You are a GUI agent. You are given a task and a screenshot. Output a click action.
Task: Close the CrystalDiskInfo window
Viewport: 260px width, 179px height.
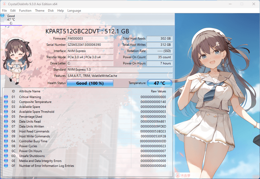coord(253,4)
